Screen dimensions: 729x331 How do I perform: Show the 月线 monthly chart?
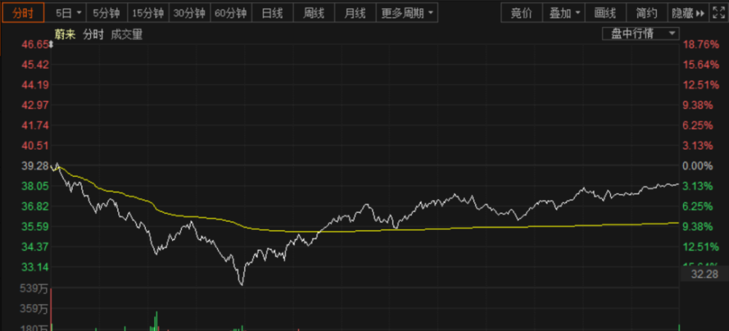[355, 13]
